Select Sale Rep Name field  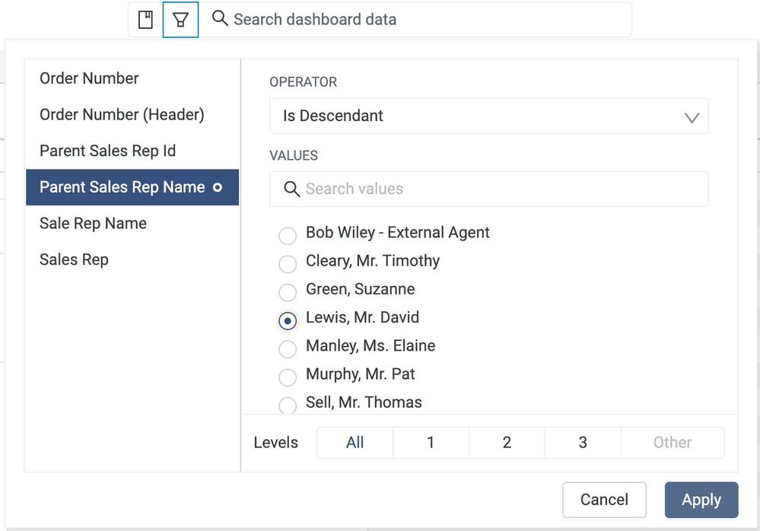[x=93, y=224]
